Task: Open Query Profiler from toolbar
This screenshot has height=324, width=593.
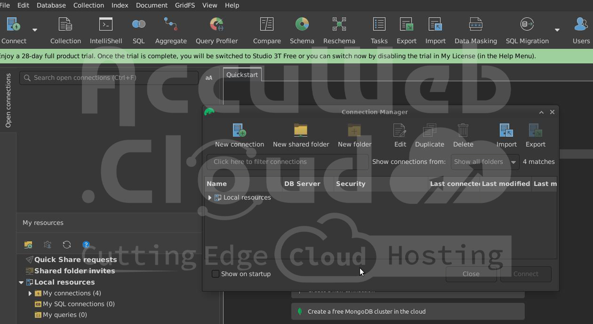Action: click(216, 31)
